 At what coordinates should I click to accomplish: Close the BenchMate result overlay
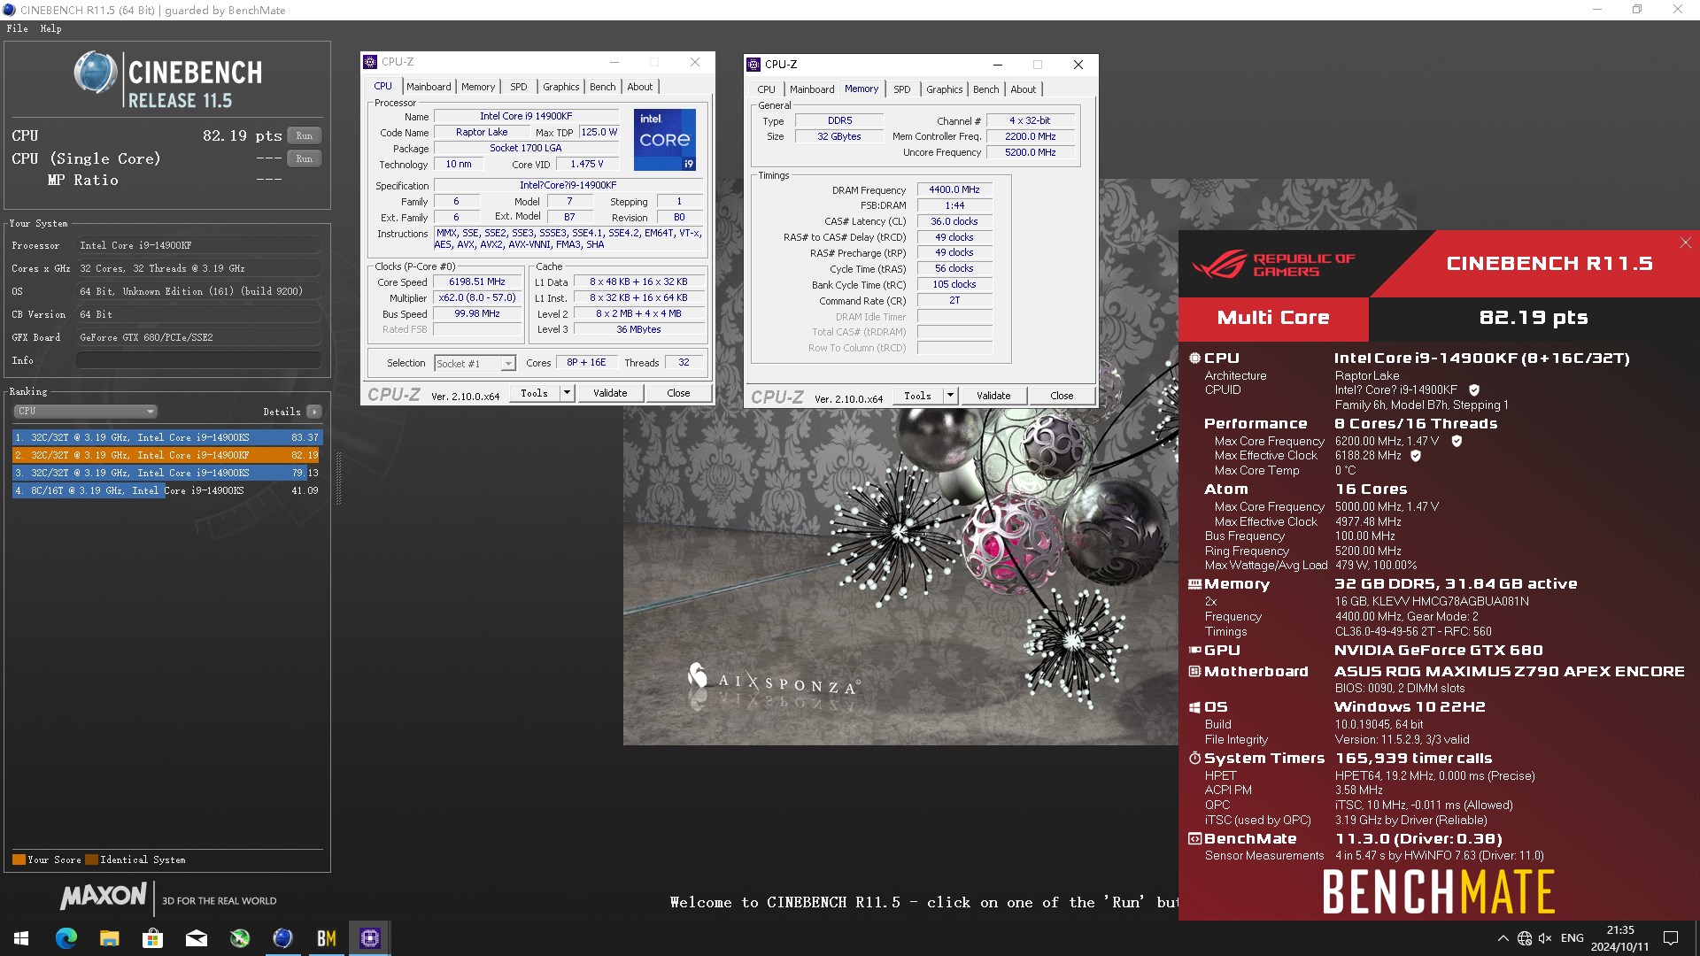tap(1685, 243)
